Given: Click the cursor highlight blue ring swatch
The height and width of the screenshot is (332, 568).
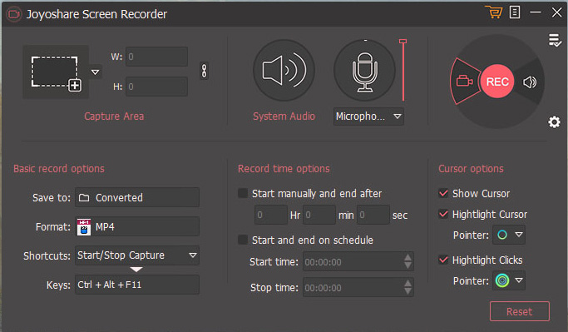Looking at the screenshot, I should (502, 235).
